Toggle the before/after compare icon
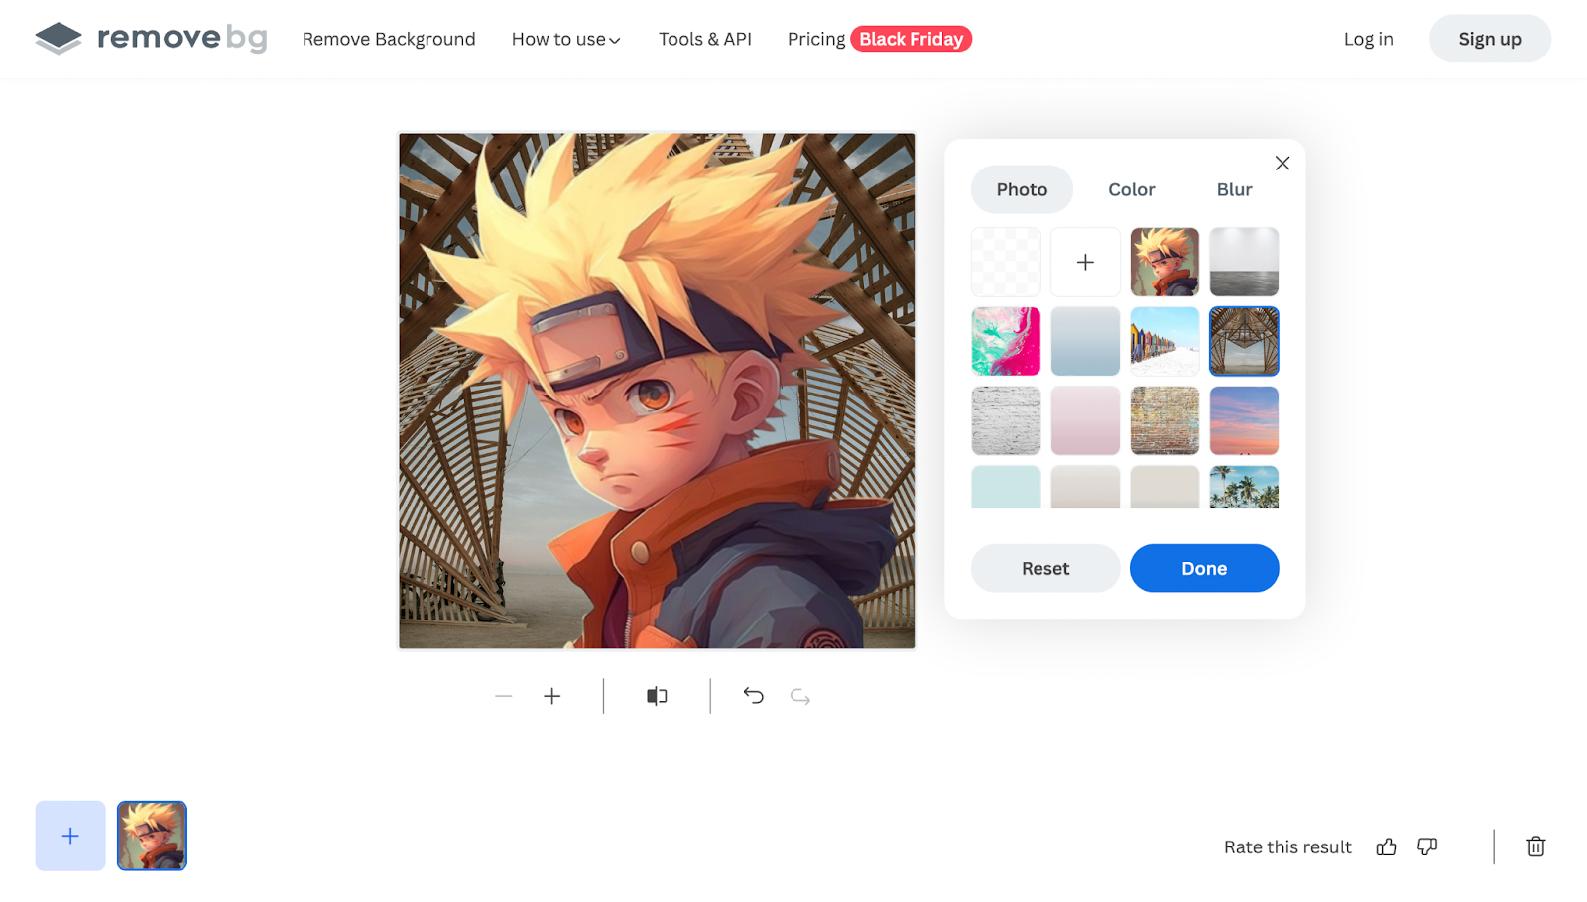Viewport: 1587px width, 902px height. click(657, 696)
